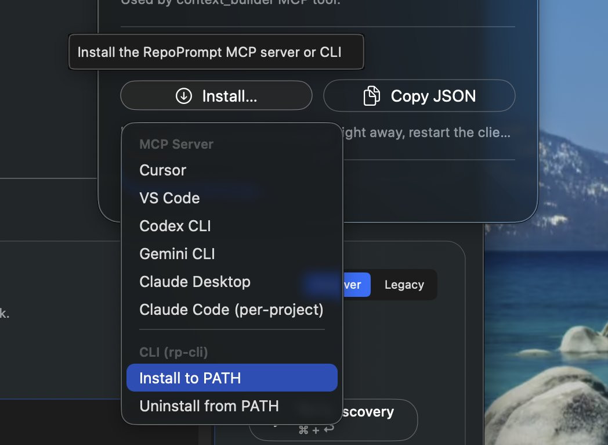Choose Uninstall from PATH

(232, 406)
